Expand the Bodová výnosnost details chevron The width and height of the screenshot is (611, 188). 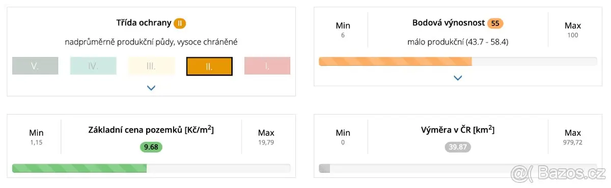pos(458,78)
